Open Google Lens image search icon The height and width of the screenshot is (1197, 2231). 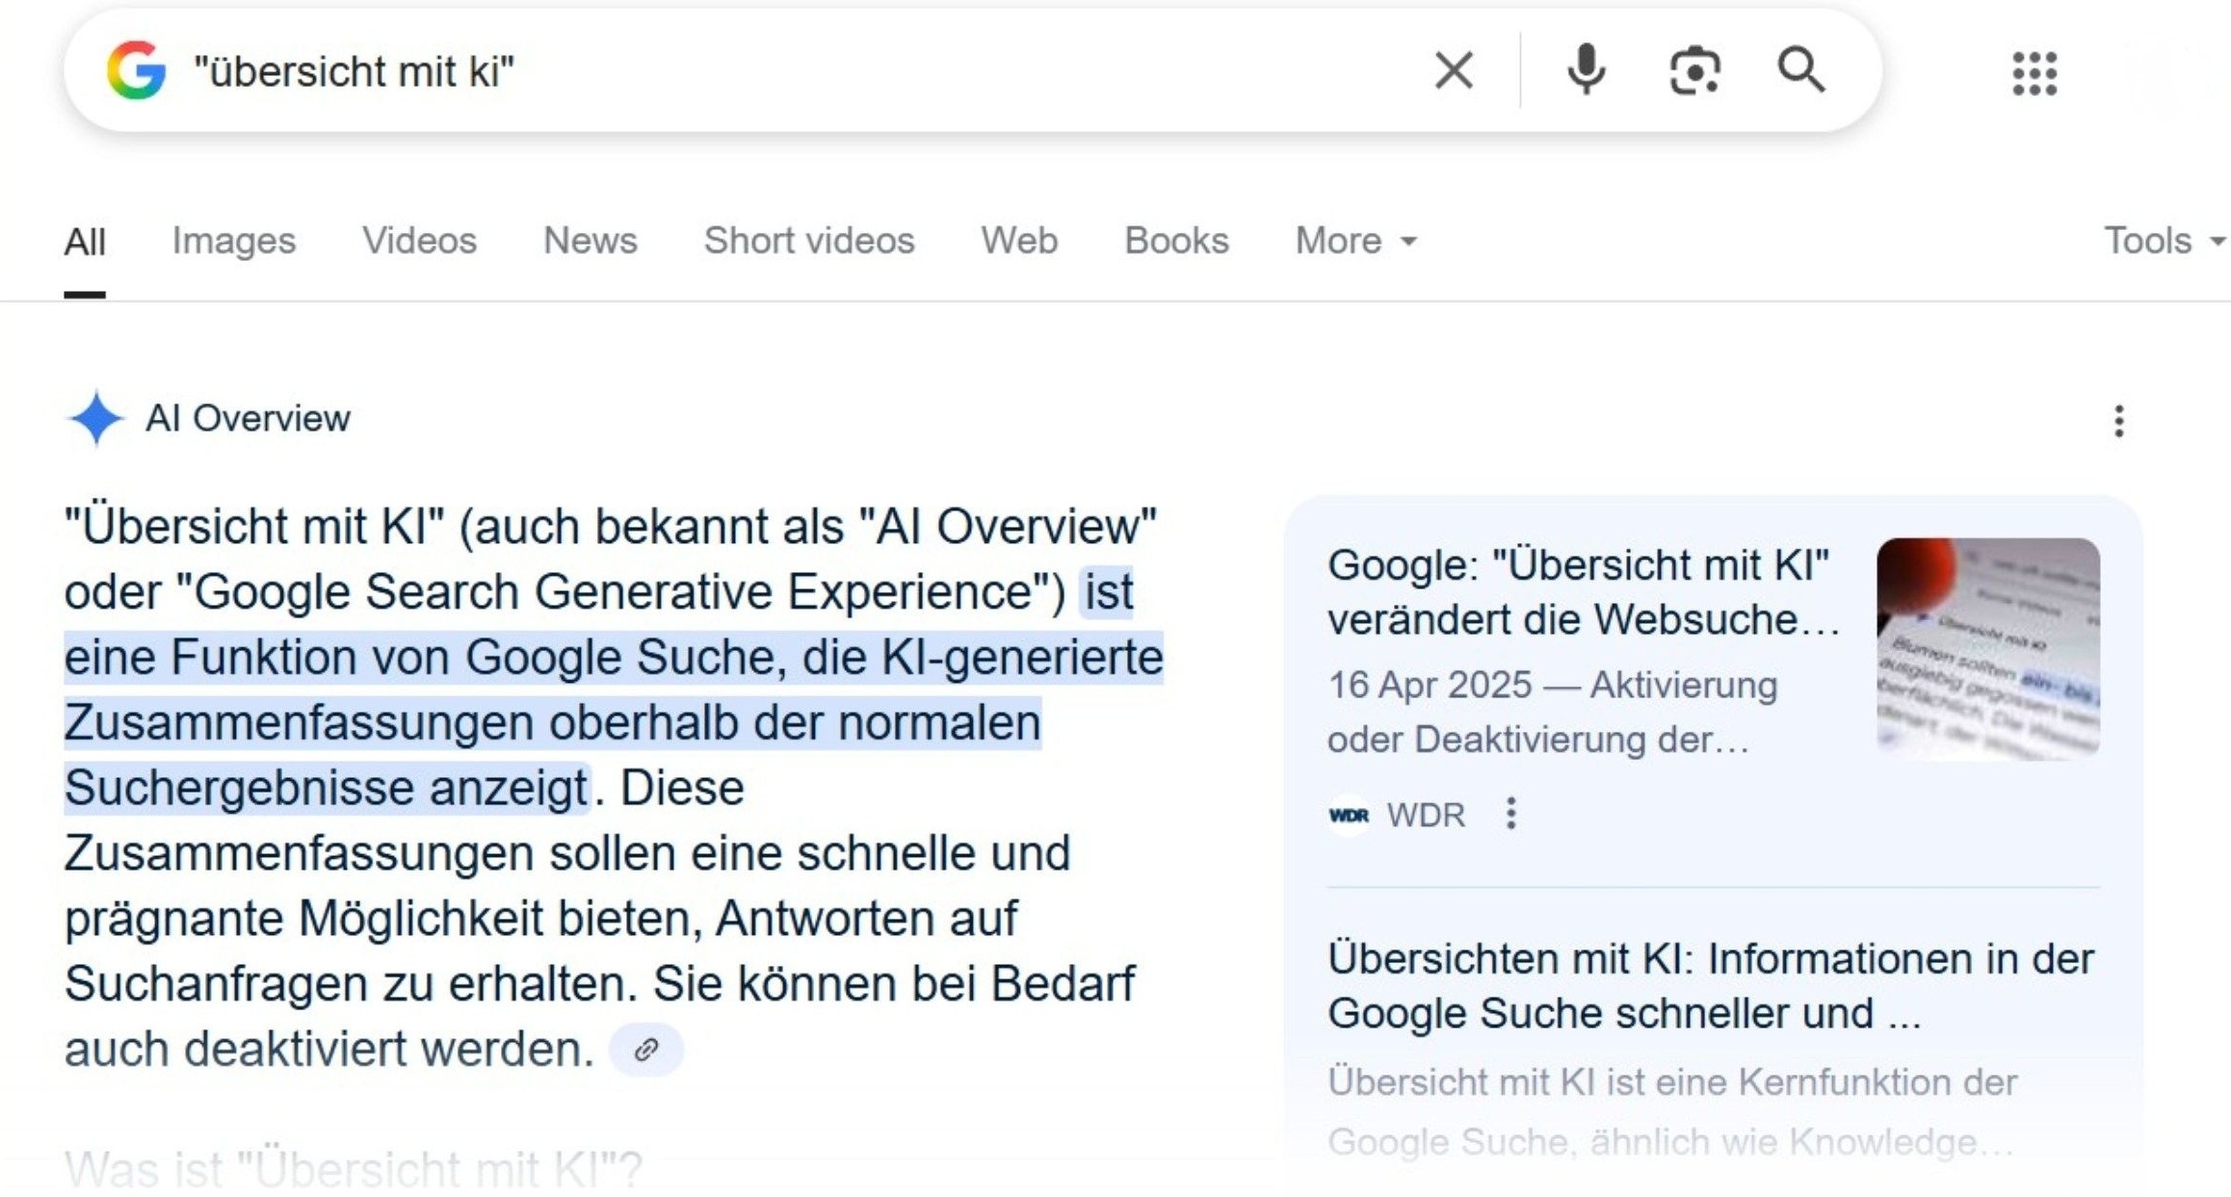(x=1694, y=70)
